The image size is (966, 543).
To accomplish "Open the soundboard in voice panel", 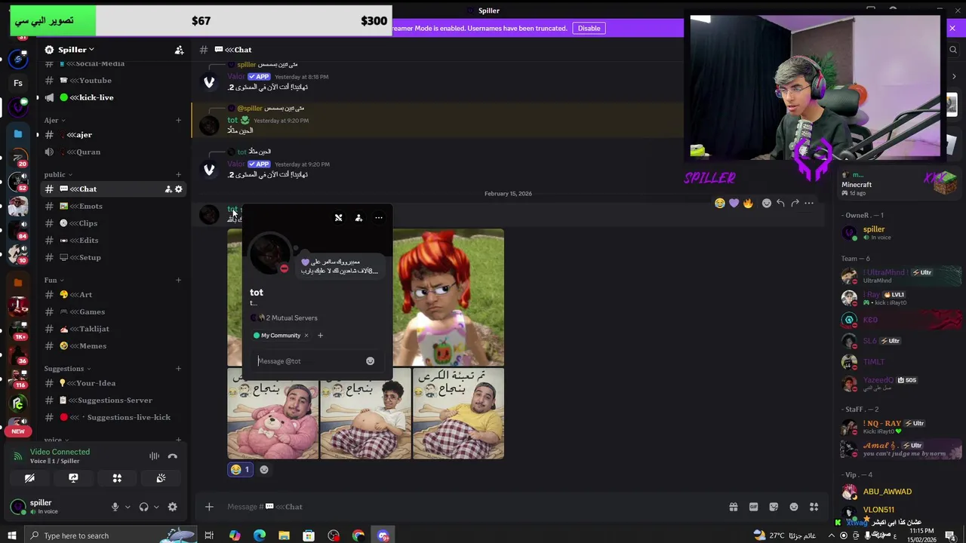I will click(161, 478).
